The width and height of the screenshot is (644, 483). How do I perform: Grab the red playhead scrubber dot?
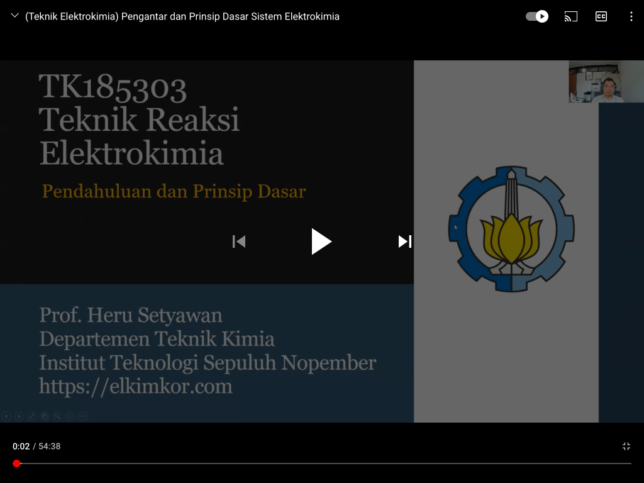17,464
